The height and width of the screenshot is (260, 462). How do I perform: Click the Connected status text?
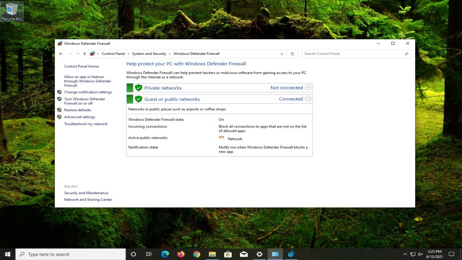(x=291, y=99)
